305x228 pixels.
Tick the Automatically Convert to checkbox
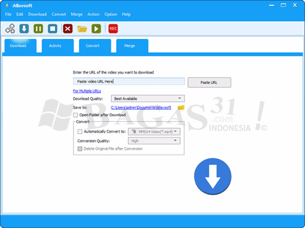point(80,132)
